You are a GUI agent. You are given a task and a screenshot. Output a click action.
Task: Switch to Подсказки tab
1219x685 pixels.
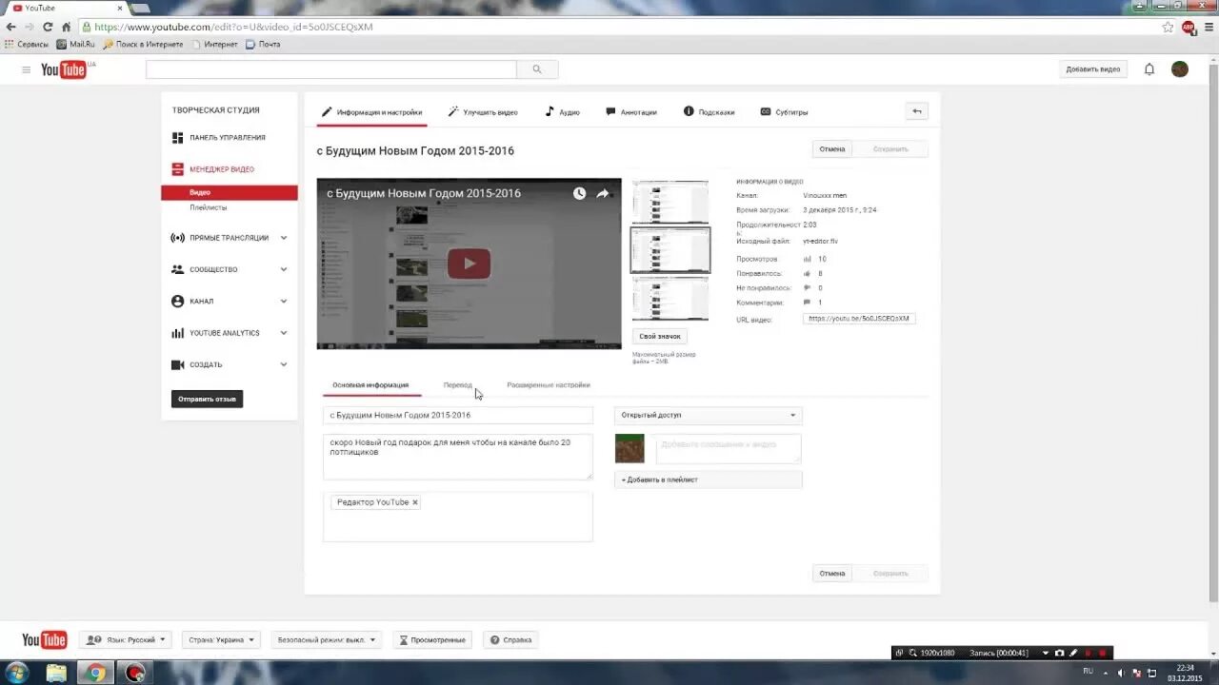(709, 112)
